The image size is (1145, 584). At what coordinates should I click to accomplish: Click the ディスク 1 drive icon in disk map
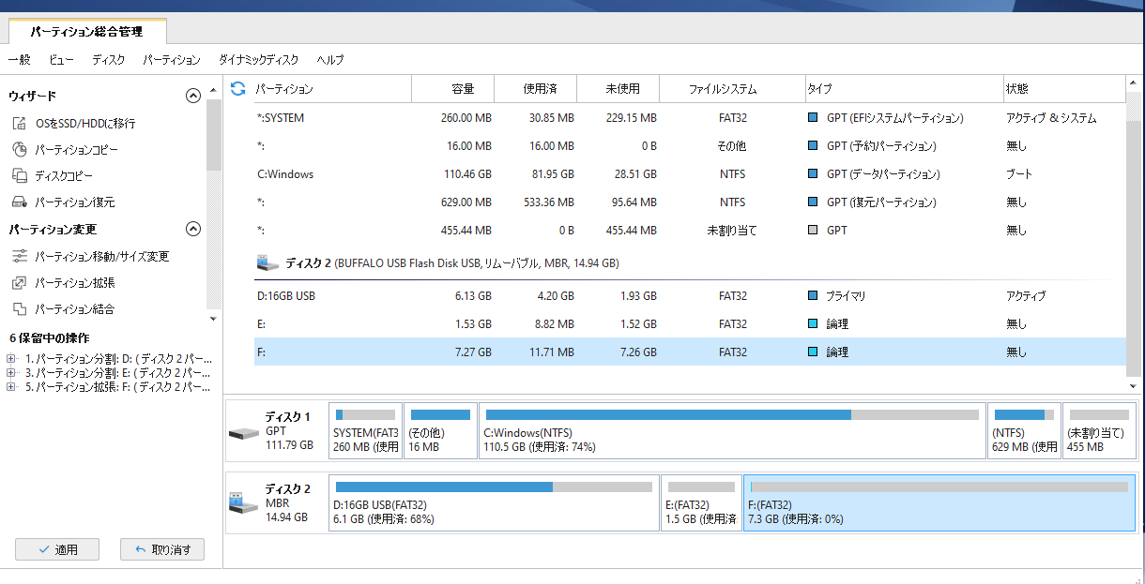tap(243, 432)
